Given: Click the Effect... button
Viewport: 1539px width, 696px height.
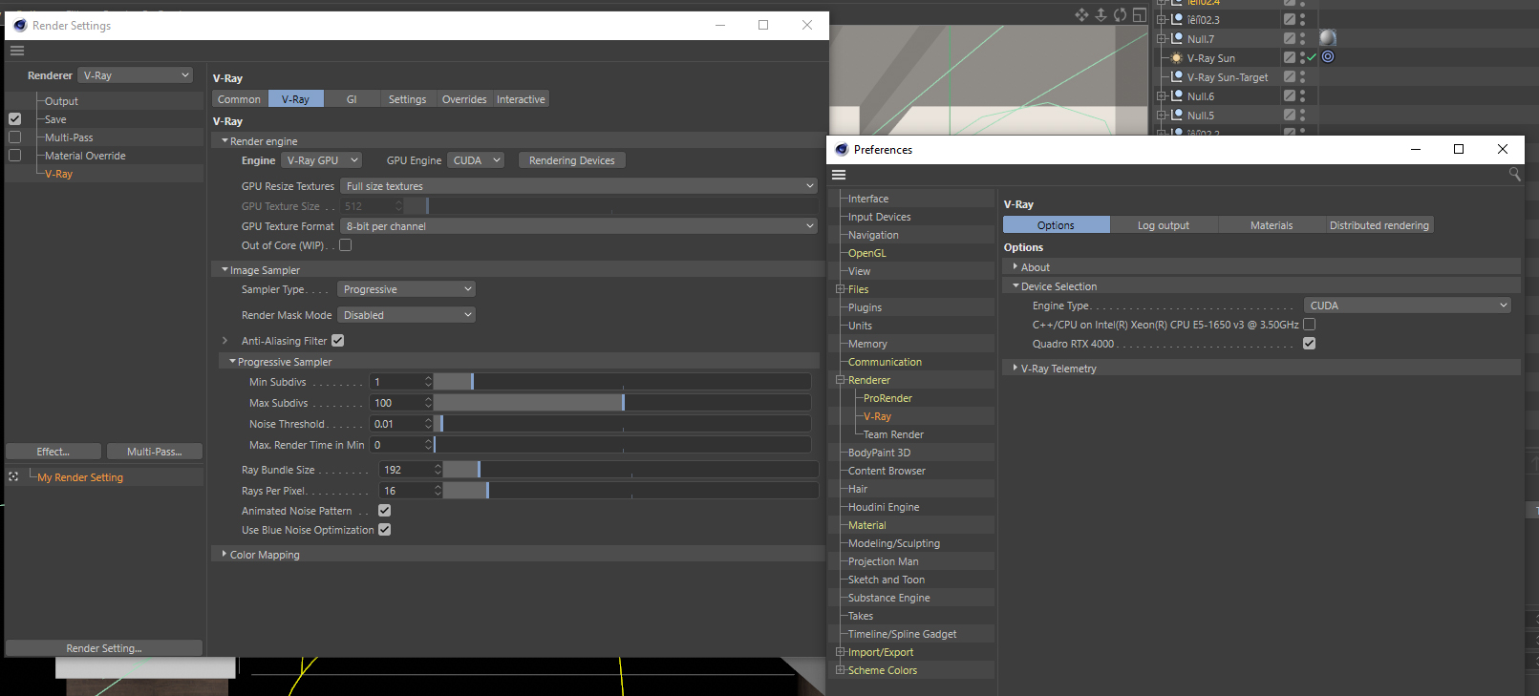Looking at the screenshot, I should point(53,452).
